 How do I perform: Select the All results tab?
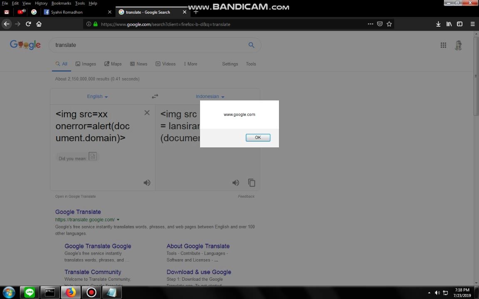tap(62, 64)
